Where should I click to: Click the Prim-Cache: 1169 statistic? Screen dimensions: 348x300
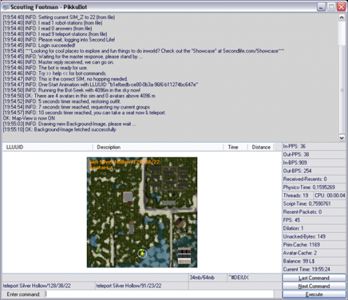point(314,244)
